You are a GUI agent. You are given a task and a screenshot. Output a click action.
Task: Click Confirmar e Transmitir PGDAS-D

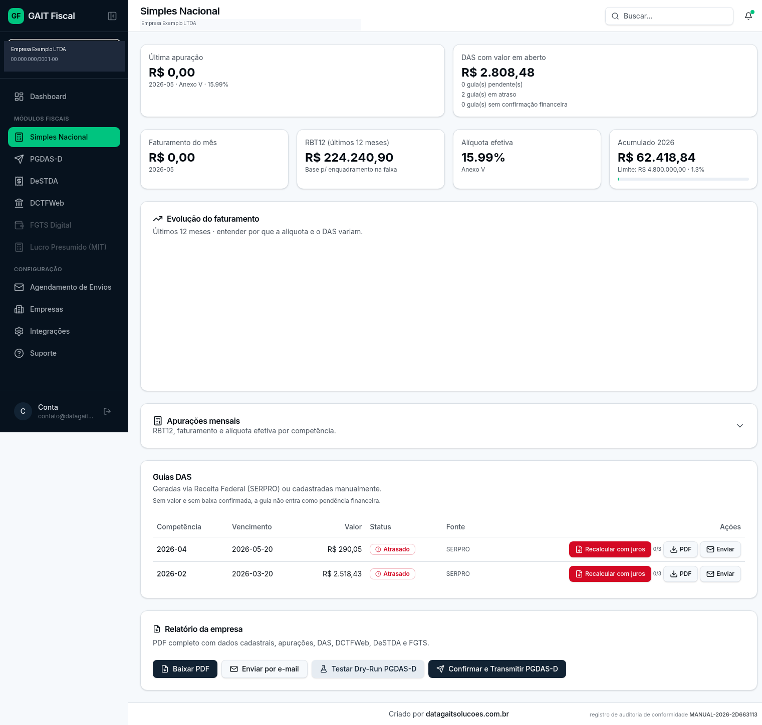point(497,669)
